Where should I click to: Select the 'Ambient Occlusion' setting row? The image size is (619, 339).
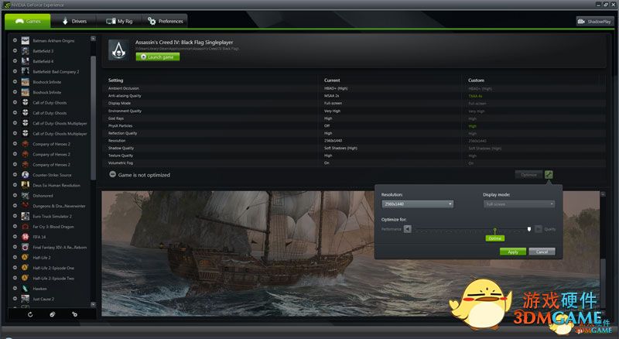point(354,88)
